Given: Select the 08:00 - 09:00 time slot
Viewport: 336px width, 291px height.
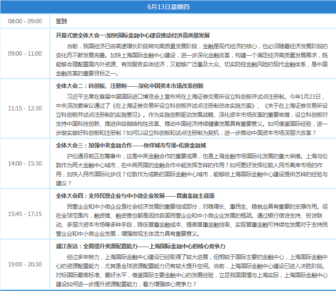Looking at the screenshot, I should [x=25, y=21].
